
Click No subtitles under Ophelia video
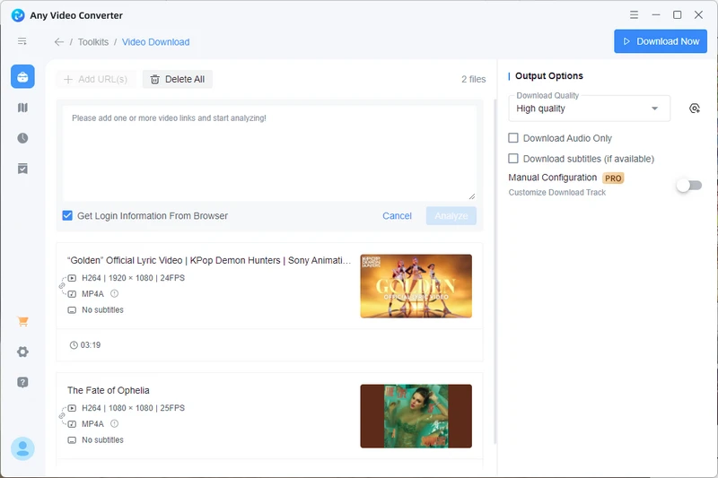point(102,440)
